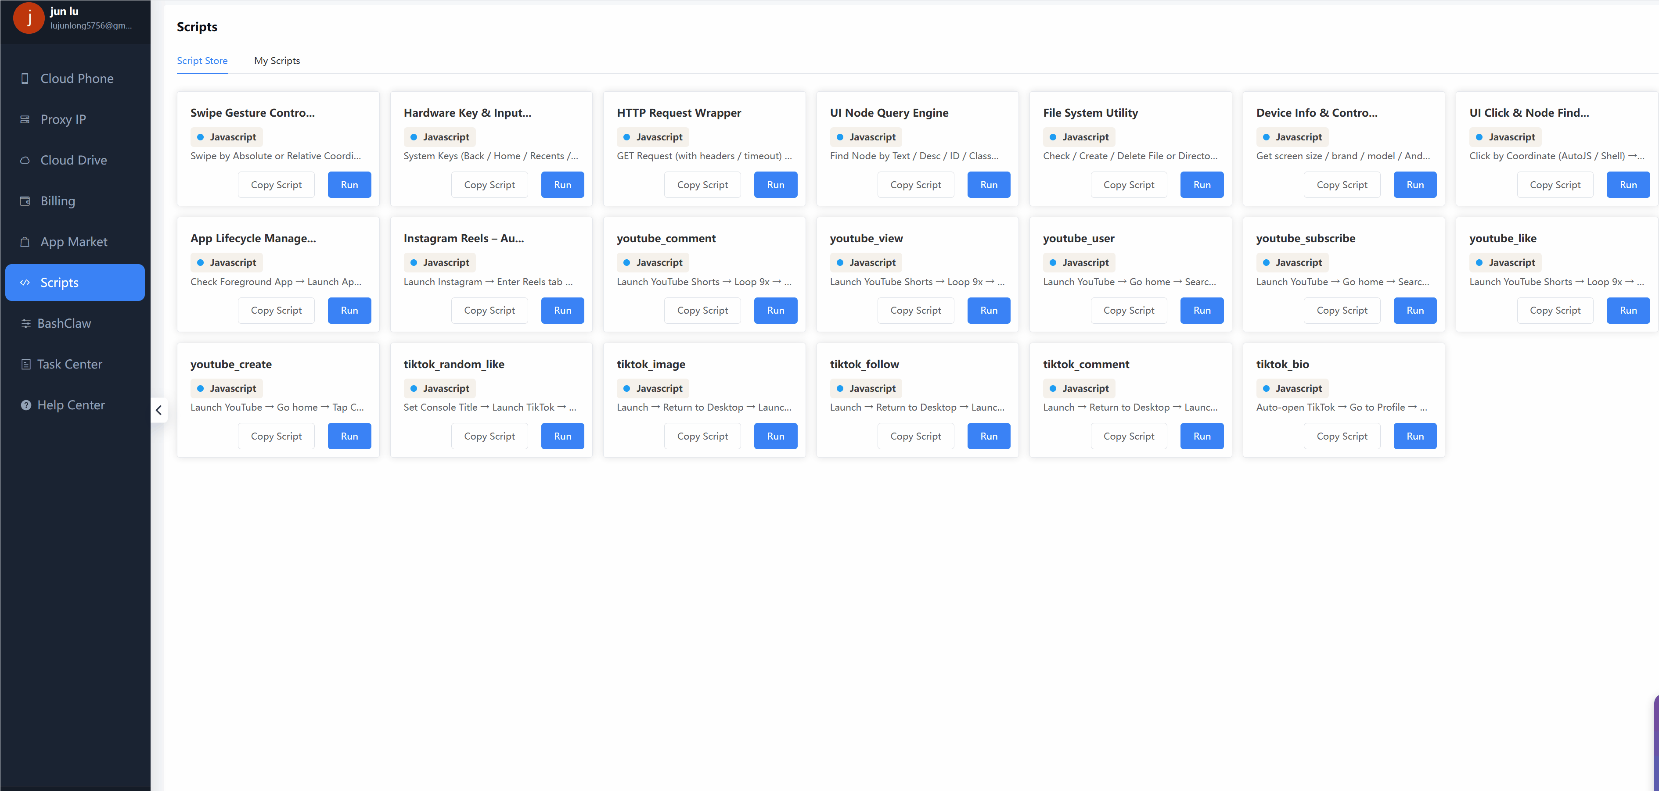This screenshot has width=1659, height=791.
Task: Open Task Center in the sidebar
Action: coord(76,364)
